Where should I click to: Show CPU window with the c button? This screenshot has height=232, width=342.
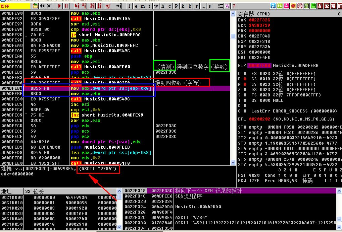coord(170,6)
